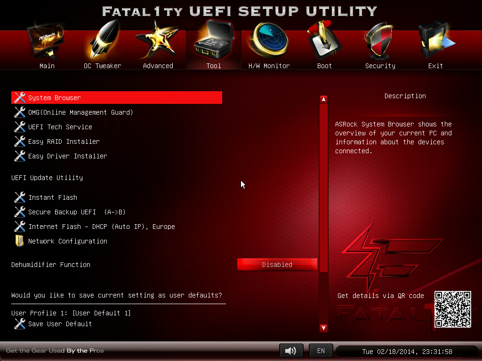This screenshot has width=482, height=361.
Task: Change the EN language selector
Action: pyautogui.click(x=321, y=351)
